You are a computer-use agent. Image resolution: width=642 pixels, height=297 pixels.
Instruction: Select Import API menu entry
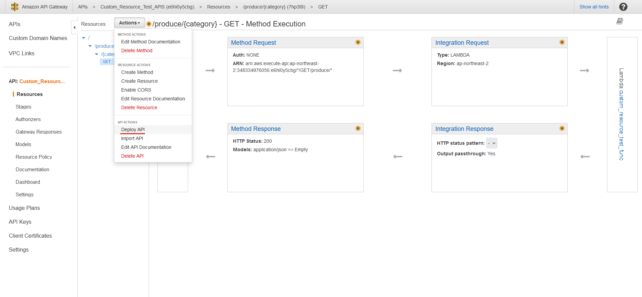pyautogui.click(x=132, y=138)
